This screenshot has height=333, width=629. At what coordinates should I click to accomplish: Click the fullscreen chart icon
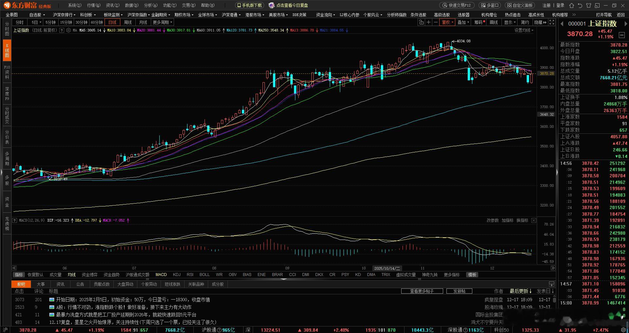(552, 22)
